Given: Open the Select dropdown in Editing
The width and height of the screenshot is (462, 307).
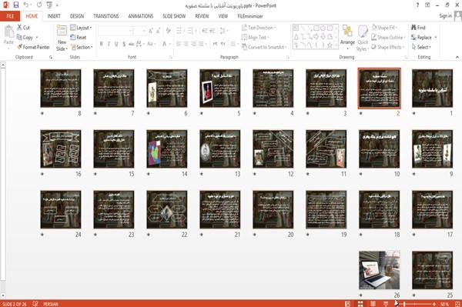Looking at the screenshot, I should (421, 47).
